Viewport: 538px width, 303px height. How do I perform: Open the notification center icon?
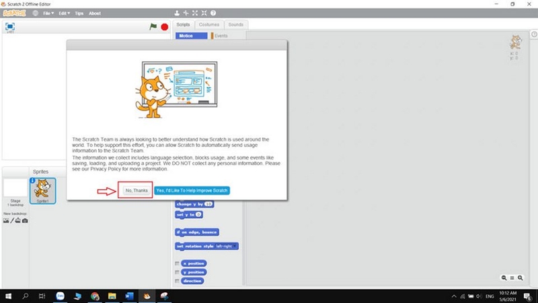(528, 296)
